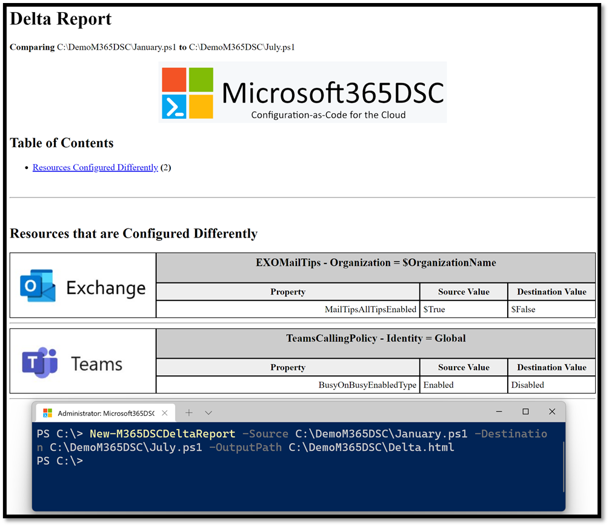Click the empty PS C:\> prompt line
The width and height of the screenshot is (609, 526).
tap(60, 461)
